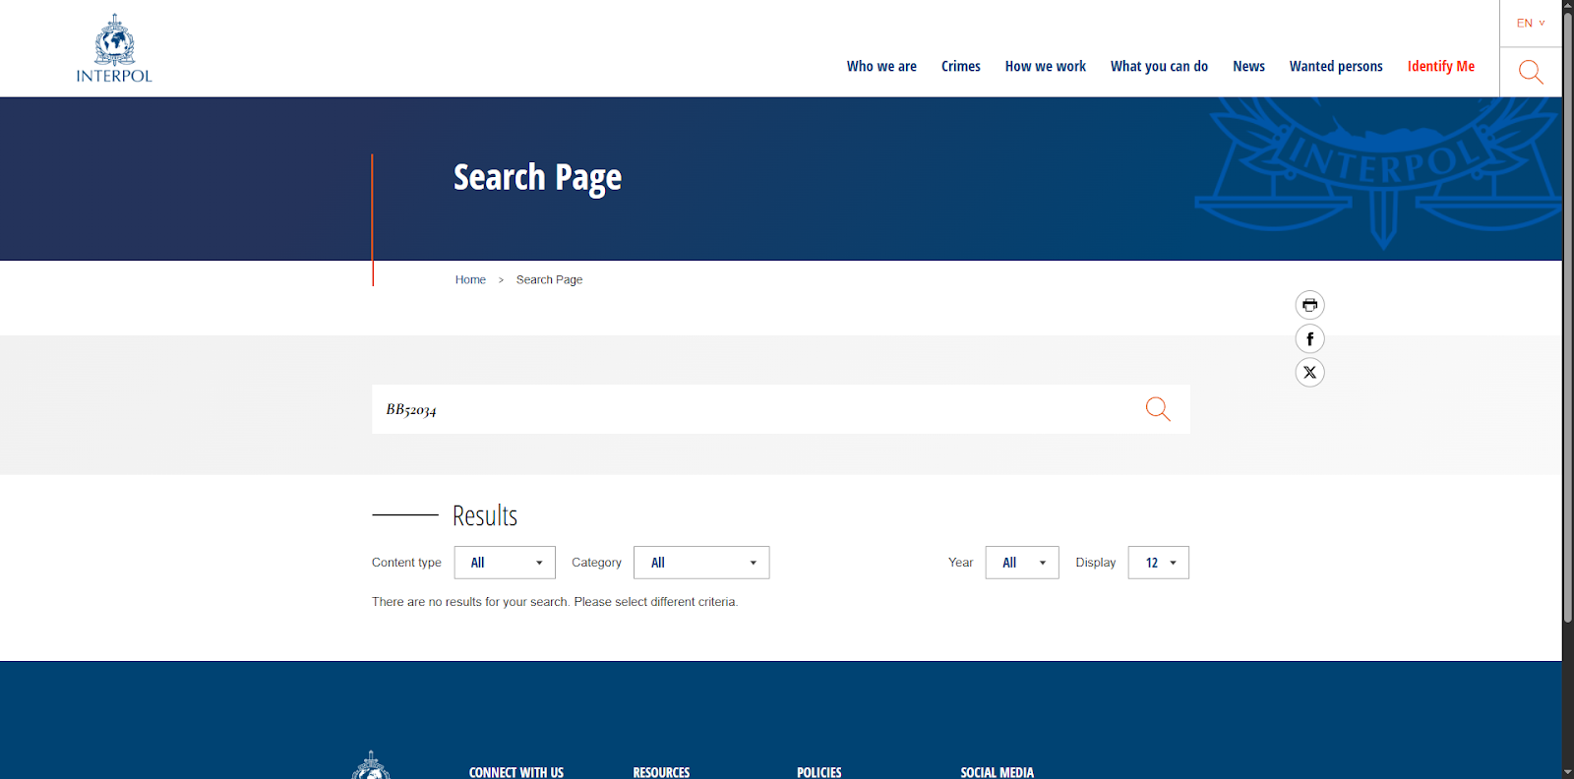Click the Identify Me link
The width and height of the screenshot is (1574, 779).
pyautogui.click(x=1440, y=66)
